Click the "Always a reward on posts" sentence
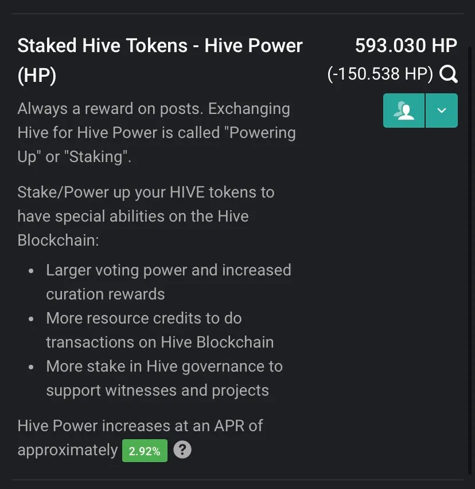Image resolution: width=475 pixels, height=489 pixels. 110,109
